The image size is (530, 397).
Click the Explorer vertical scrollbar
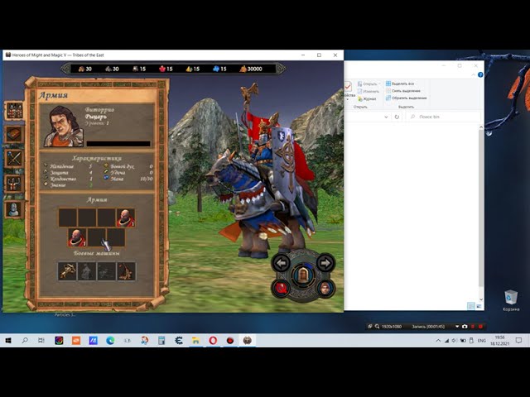click(481, 214)
